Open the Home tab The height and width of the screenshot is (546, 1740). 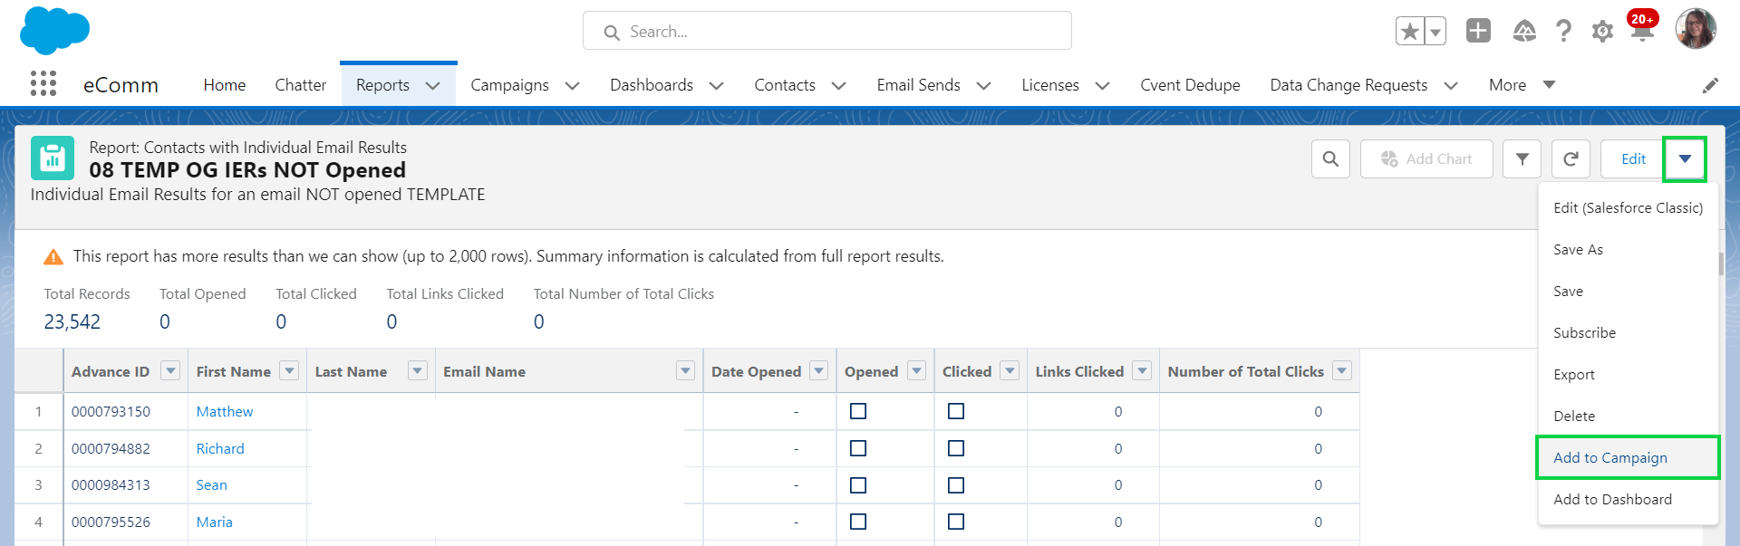pos(225,85)
